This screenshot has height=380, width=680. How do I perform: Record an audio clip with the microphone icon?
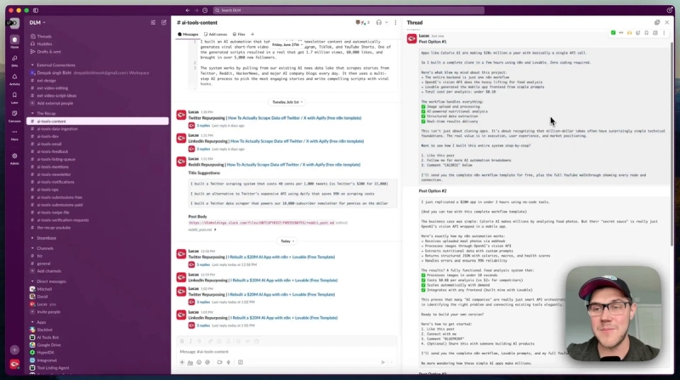(228, 362)
